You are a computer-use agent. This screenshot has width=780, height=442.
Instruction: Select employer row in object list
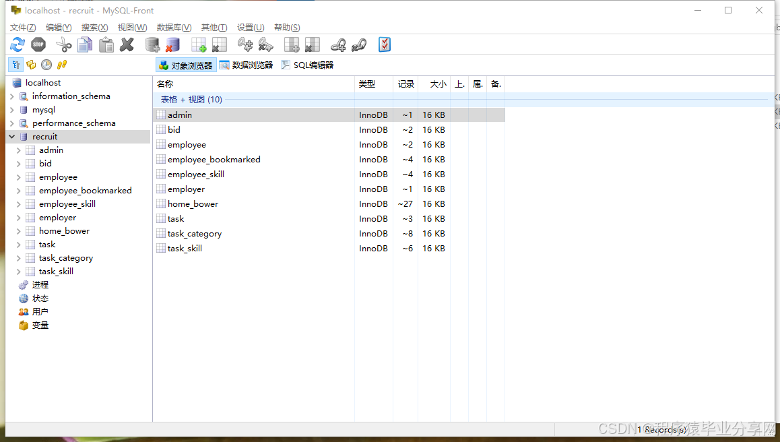[x=329, y=189]
